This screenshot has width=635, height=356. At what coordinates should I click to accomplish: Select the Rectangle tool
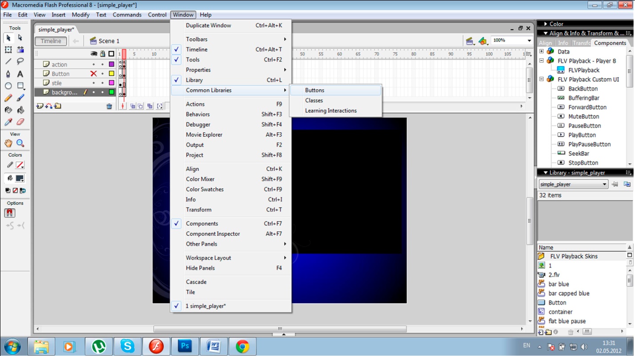pyautogui.click(x=20, y=86)
